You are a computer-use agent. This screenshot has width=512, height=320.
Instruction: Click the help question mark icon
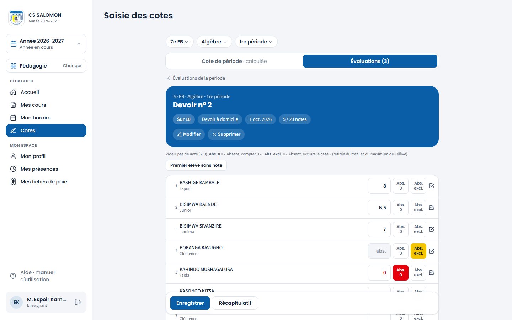point(13,276)
